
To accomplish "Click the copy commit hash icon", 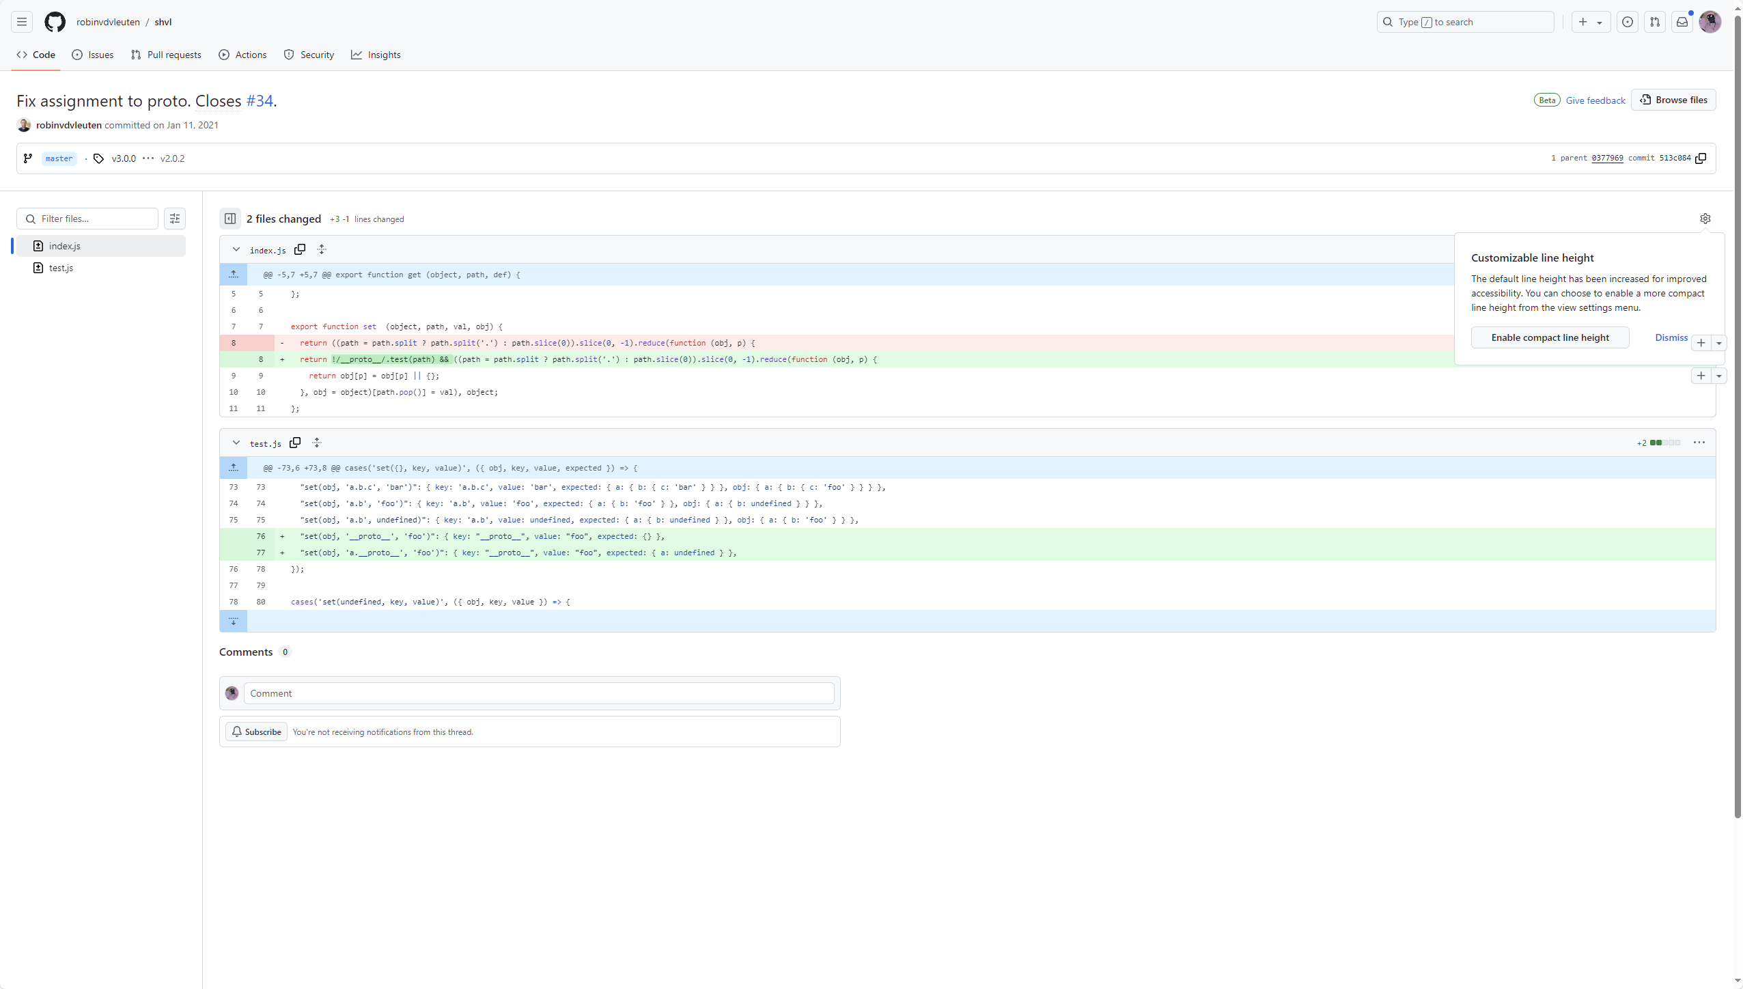I will (1701, 157).
